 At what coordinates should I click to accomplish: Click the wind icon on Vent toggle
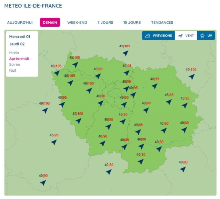[180, 36]
